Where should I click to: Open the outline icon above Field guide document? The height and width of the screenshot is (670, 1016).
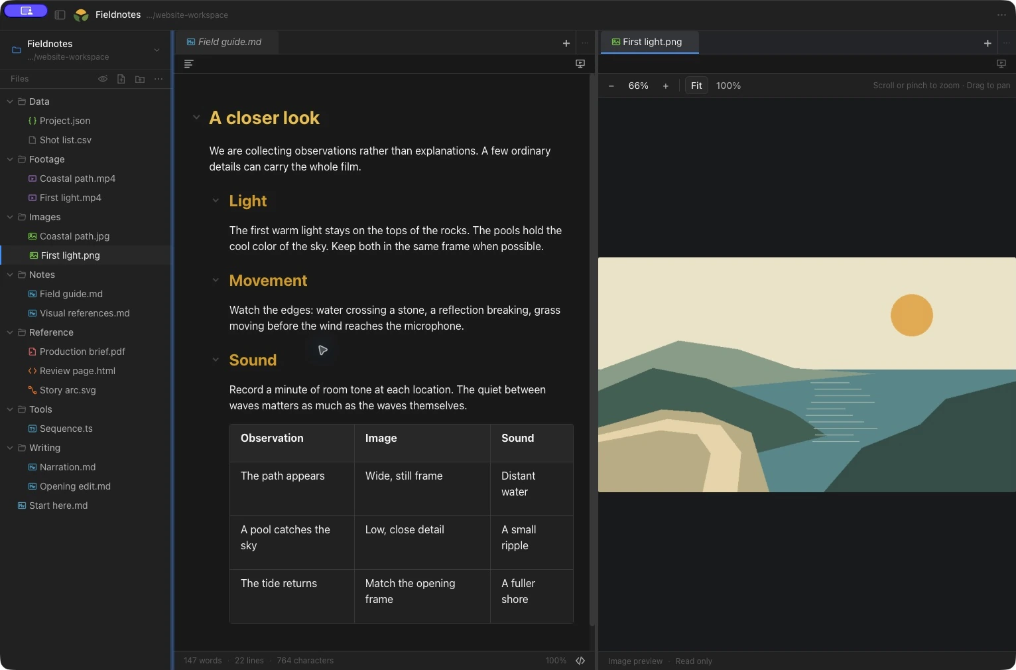pos(189,64)
